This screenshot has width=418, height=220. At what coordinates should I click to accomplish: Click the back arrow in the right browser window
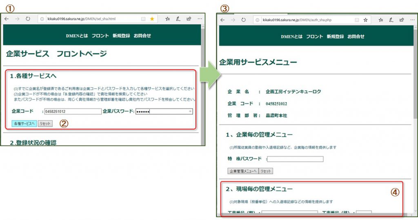click(x=222, y=20)
